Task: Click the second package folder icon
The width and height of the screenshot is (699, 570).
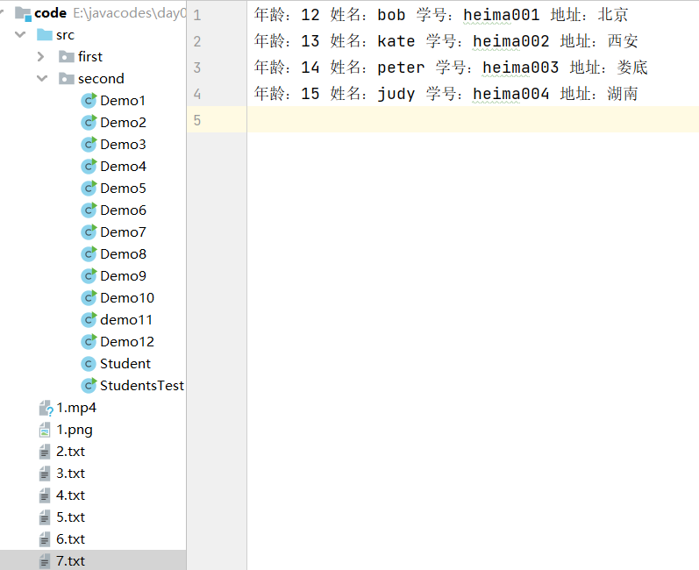Action: pos(67,78)
